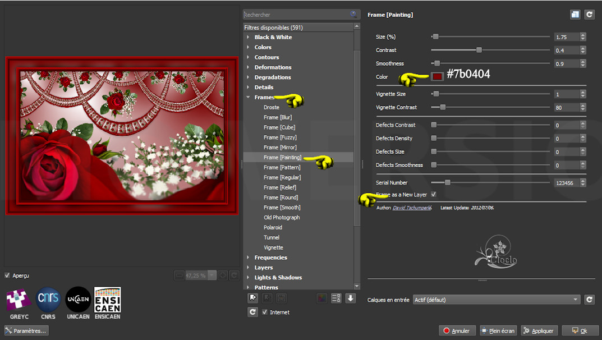602x340 pixels.
Task: Collapse the Frames category
Action: click(x=248, y=98)
